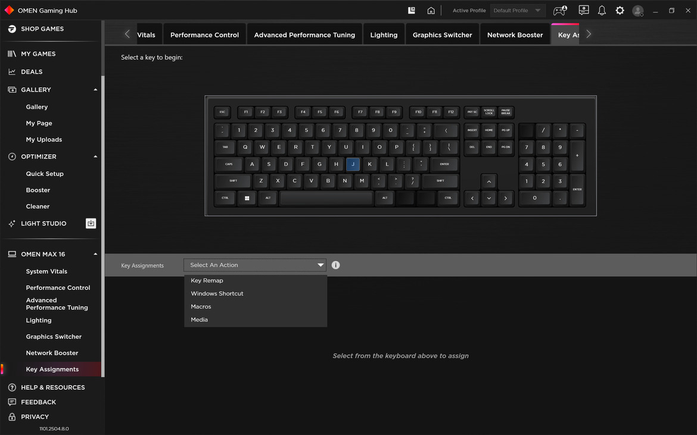Image resolution: width=697 pixels, height=435 pixels.
Task: Click the info icon beside action dropdown
Action: coord(335,265)
